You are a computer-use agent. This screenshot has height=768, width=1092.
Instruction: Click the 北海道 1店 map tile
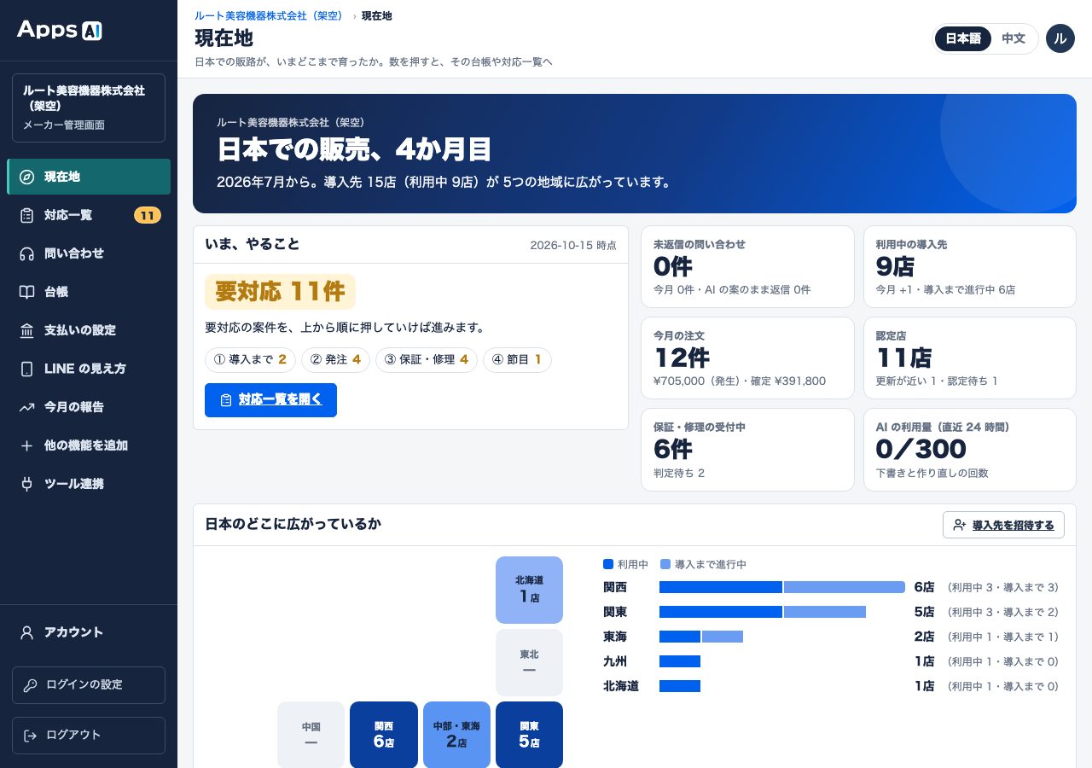point(529,590)
